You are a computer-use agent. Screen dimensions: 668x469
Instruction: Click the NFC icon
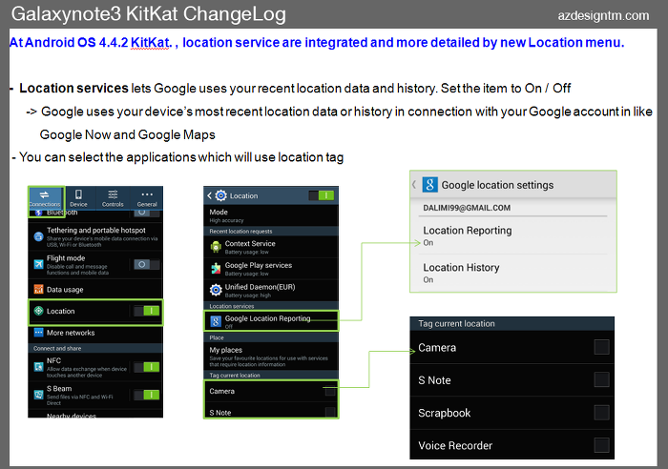(39, 367)
